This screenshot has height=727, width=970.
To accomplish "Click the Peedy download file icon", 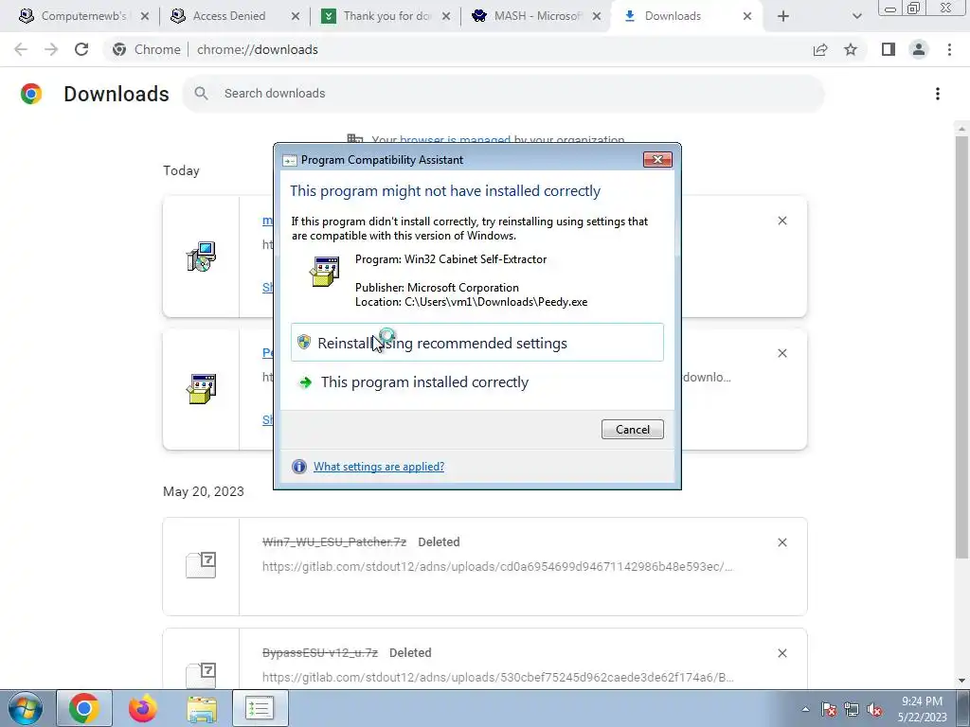I will [201, 389].
